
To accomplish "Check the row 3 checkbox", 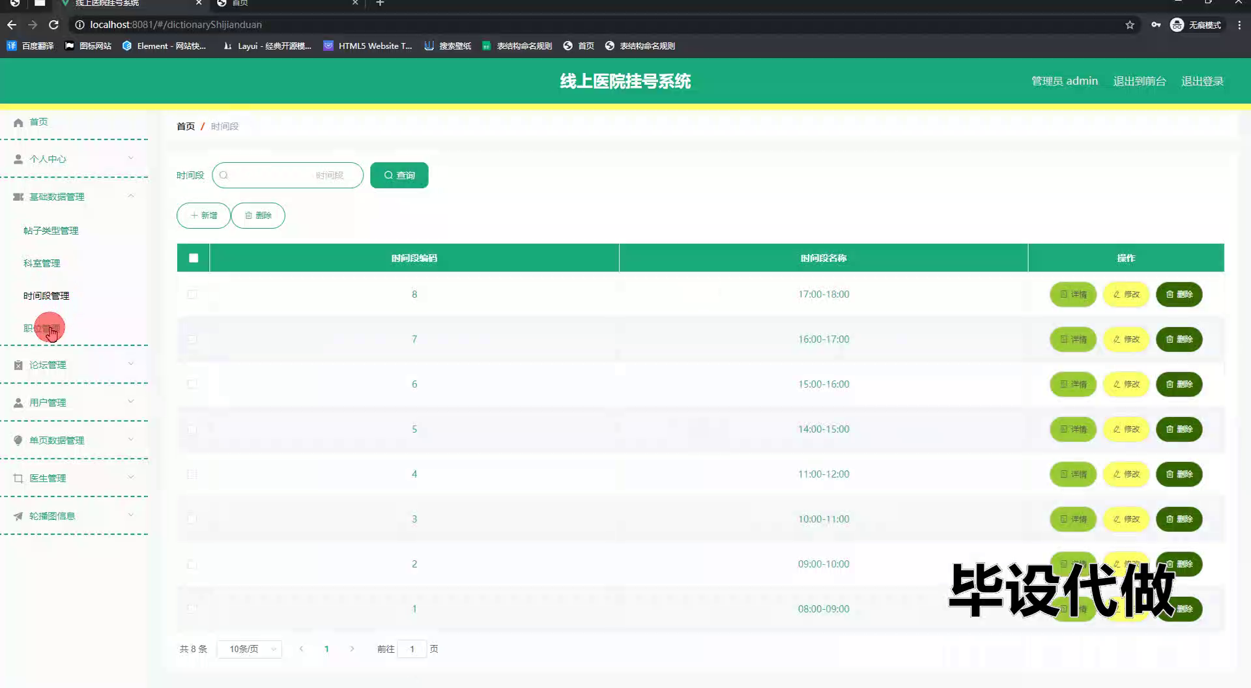I will coord(192,519).
